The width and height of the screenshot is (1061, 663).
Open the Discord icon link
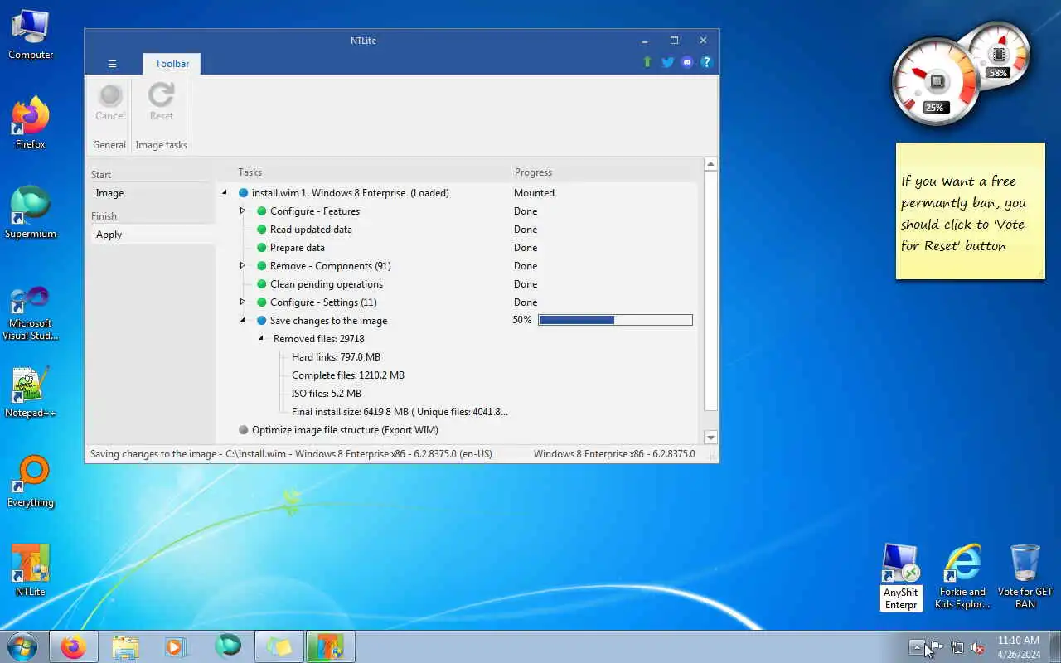click(687, 62)
